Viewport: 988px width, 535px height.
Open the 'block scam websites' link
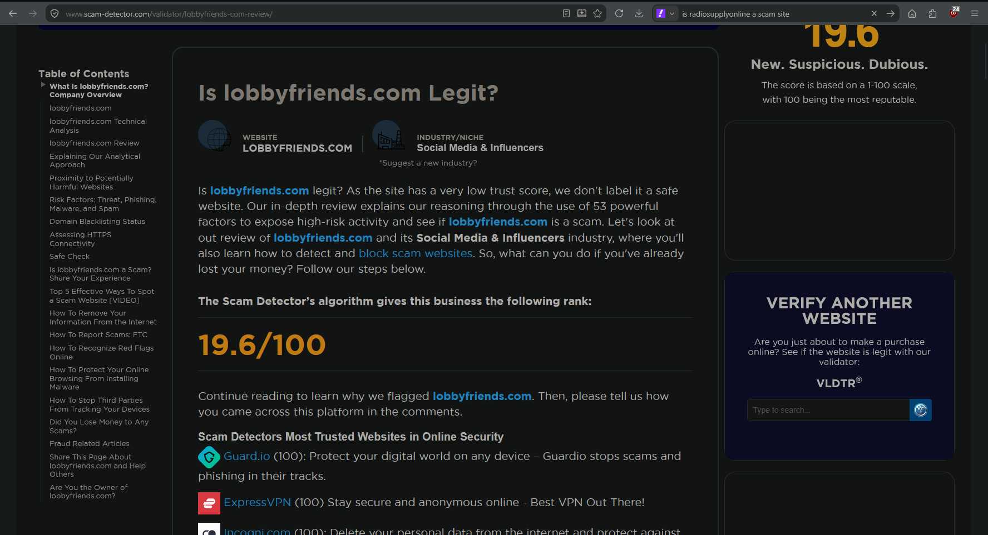(x=416, y=253)
